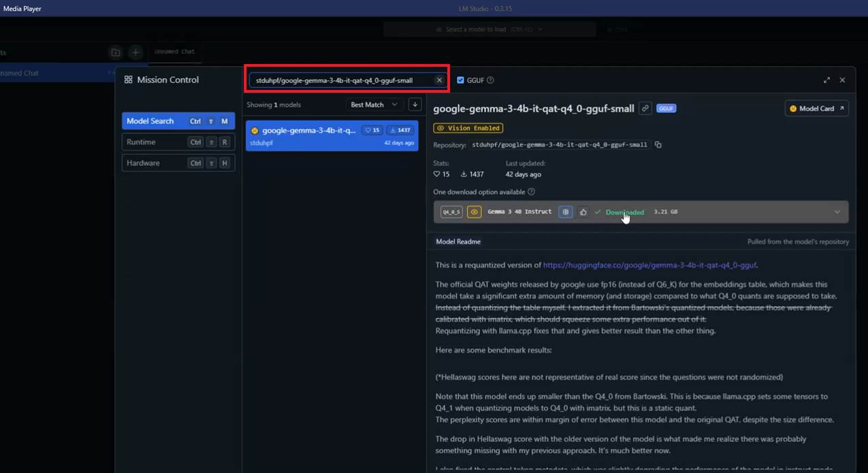This screenshot has width=868, height=473.
Task: Open Model Card external link
Action: 816,108
